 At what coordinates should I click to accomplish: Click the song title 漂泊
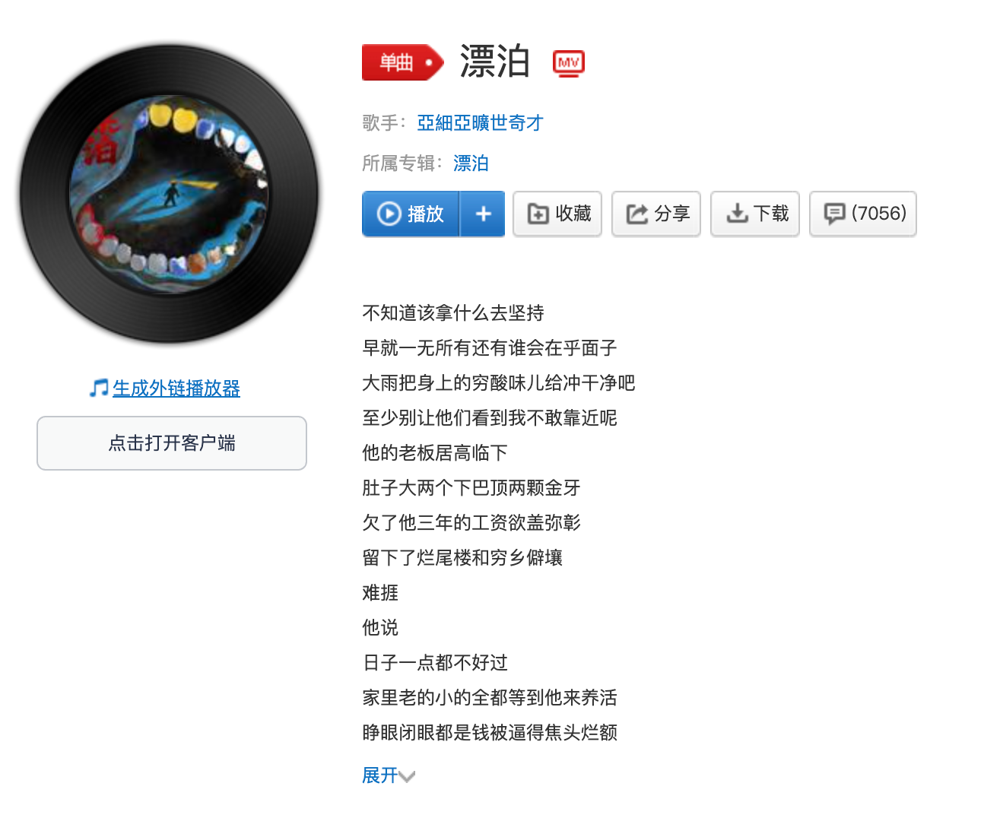click(x=495, y=62)
